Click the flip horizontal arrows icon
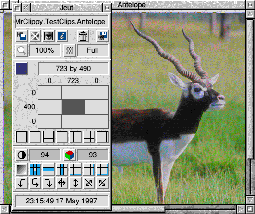Image resolution: width=255 pixels, height=214 pixels. (x=62, y=183)
